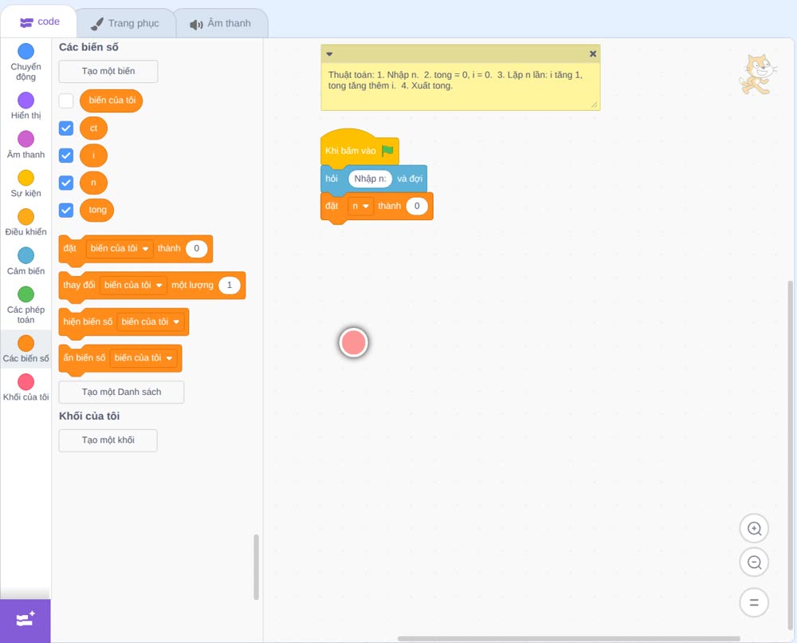Click the green flag on hat block
797x643 pixels.
tap(387, 151)
